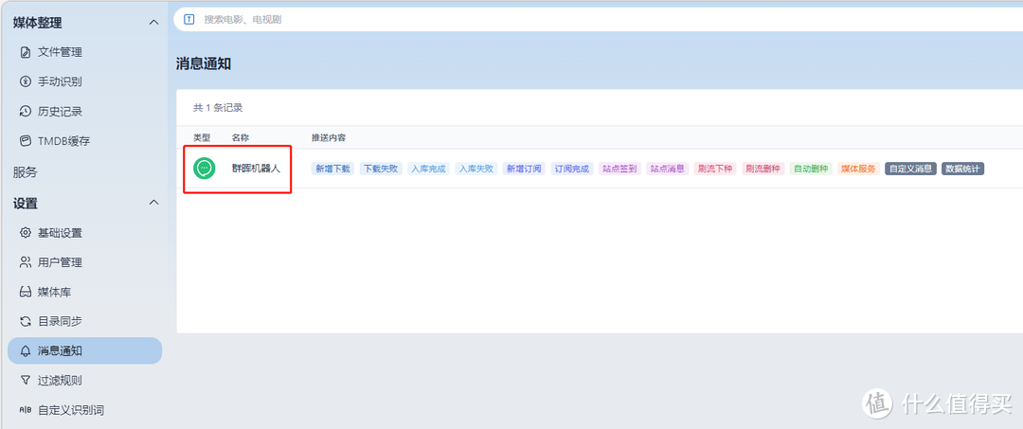Open 目录同步 menu item
Image resolution: width=1023 pixels, height=429 pixels.
85,321
